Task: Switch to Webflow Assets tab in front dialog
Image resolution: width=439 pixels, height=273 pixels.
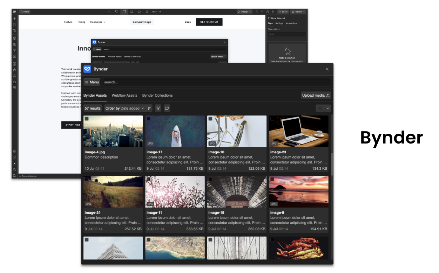Action: click(124, 96)
